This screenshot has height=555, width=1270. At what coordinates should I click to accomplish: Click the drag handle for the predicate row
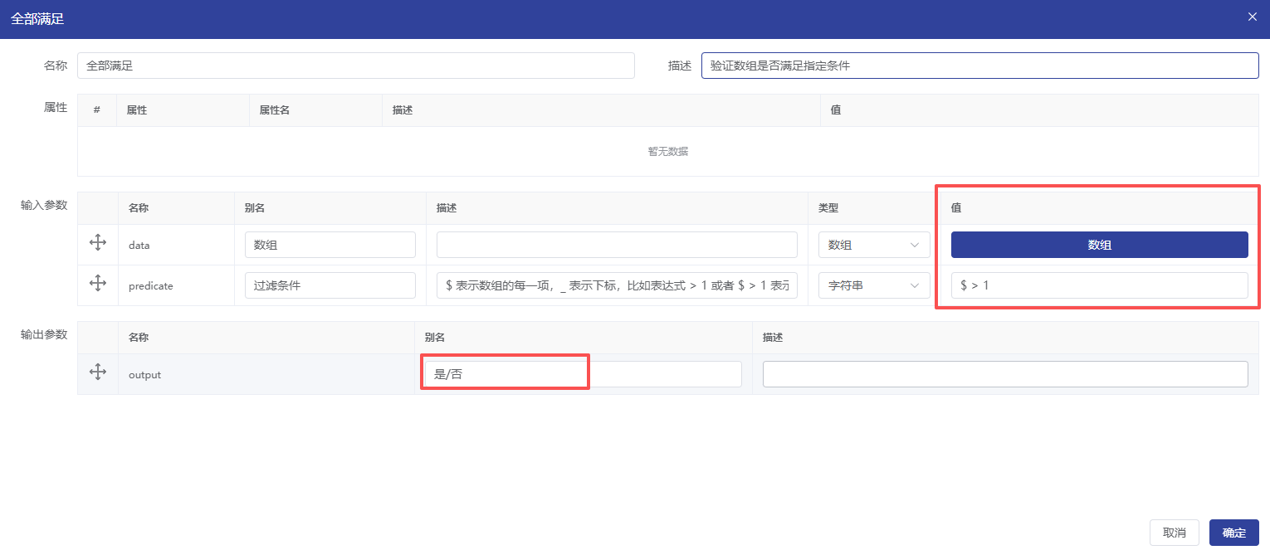97,284
